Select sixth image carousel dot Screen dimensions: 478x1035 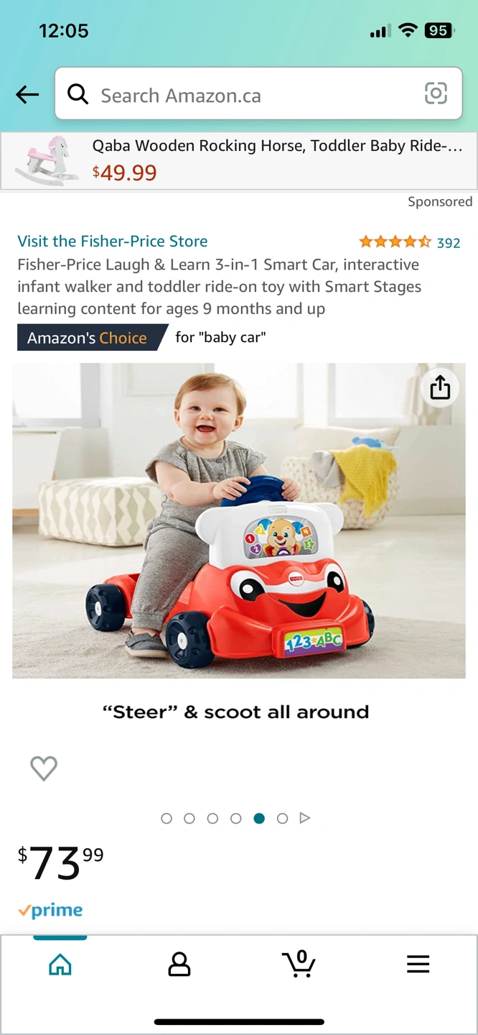282,818
